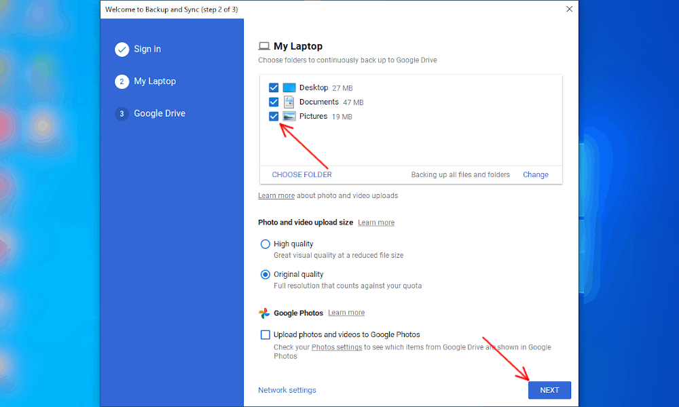Image resolution: width=679 pixels, height=407 pixels.
Task: Click the 27 MB size label
Action: (x=342, y=88)
